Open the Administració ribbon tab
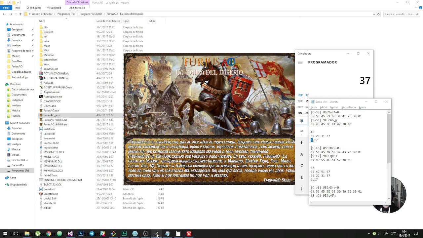This screenshot has height=238, width=423. coord(77,8)
